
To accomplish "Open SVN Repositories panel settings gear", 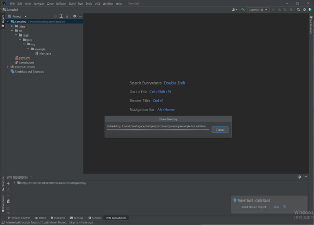I will (300, 177).
